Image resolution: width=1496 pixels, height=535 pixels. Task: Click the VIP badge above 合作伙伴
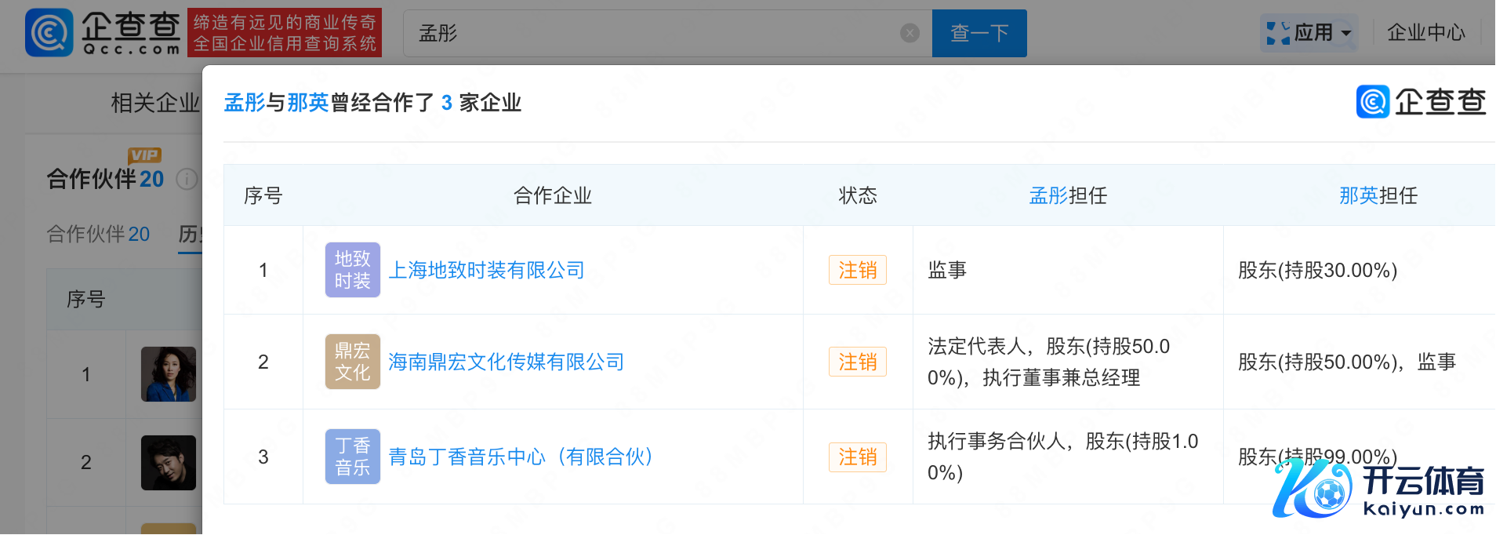pos(144,155)
